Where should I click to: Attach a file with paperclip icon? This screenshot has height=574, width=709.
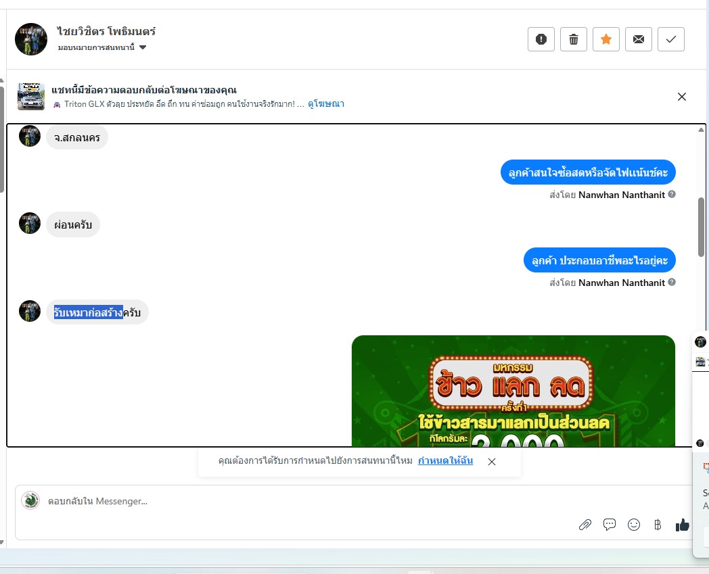tap(585, 525)
